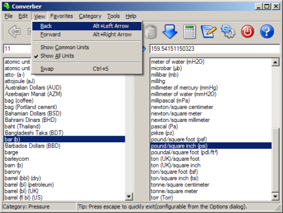This screenshot has width=283, height=213.
Task: Select microbar (µb) in right list
Action: pyautogui.click(x=211, y=69)
